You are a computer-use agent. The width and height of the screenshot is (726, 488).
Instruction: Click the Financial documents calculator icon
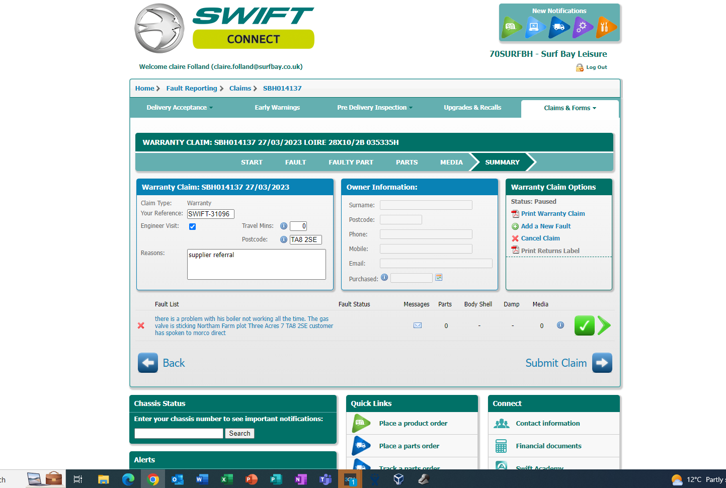pos(501,446)
